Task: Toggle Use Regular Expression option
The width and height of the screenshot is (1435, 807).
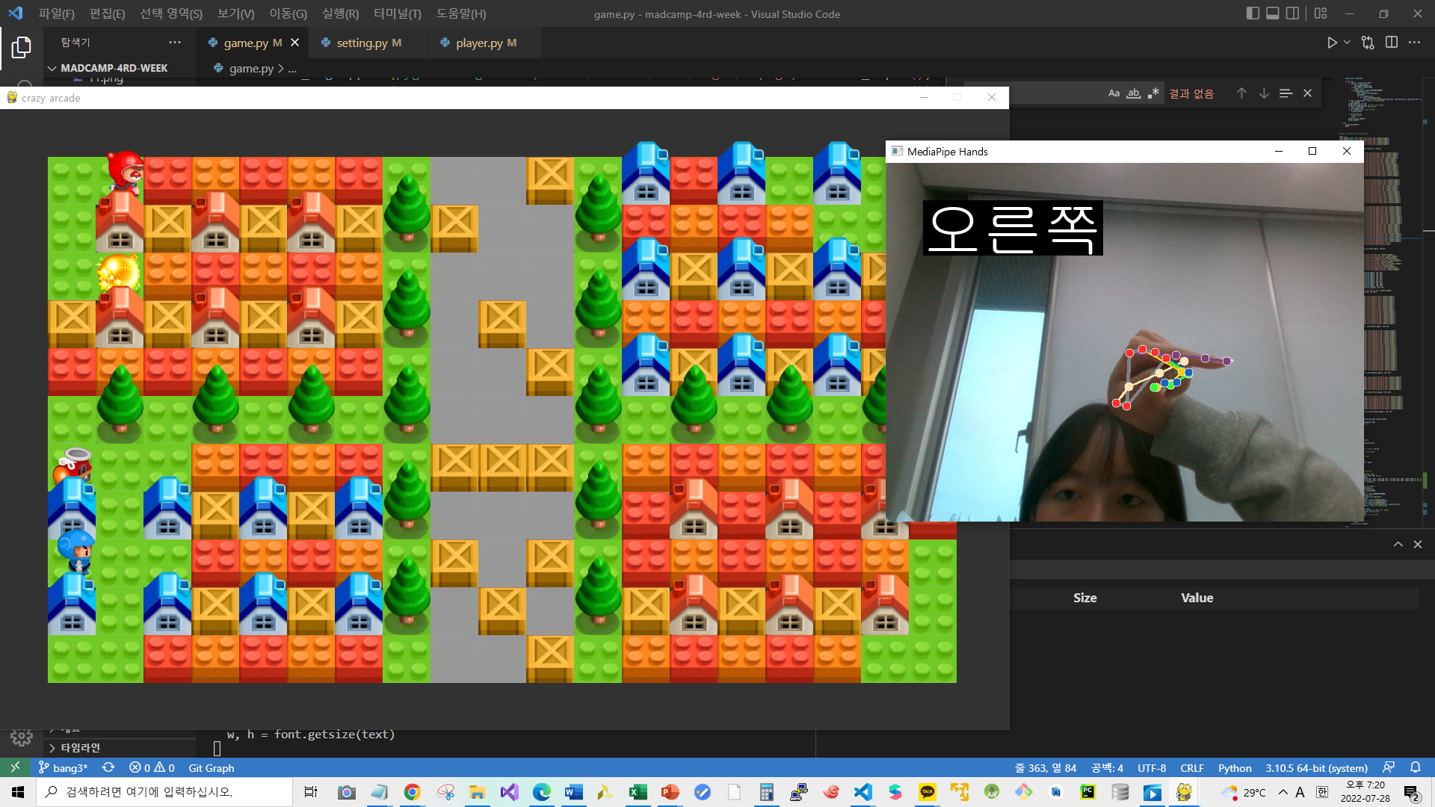Action: tap(1153, 93)
